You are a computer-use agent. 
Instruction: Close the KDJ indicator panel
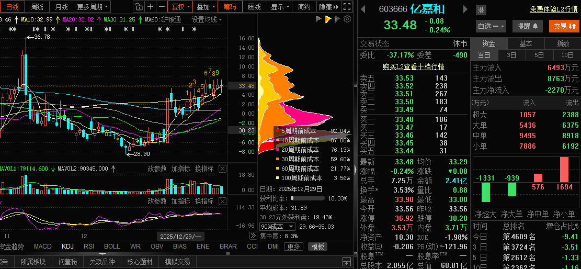[x=222, y=201]
